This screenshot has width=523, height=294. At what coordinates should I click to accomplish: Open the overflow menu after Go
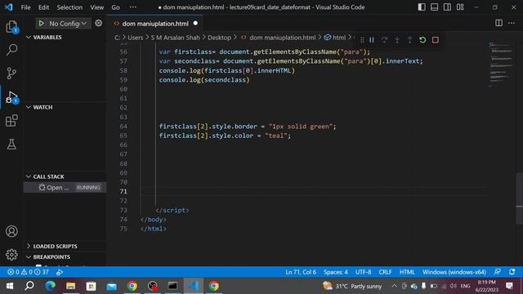pyautogui.click(x=132, y=7)
